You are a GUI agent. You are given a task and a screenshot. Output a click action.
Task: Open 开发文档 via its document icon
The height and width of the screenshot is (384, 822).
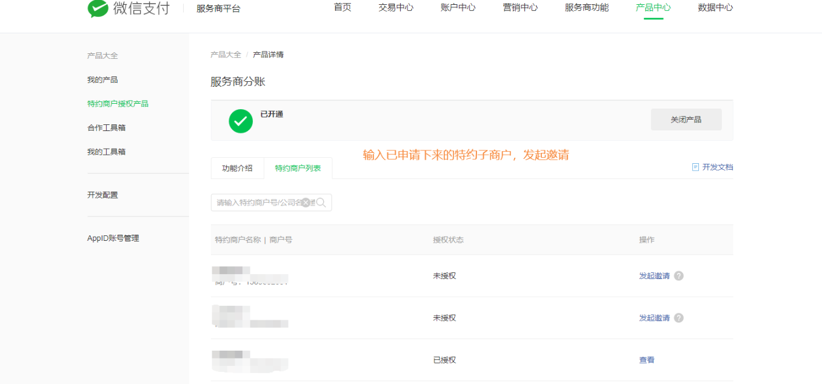point(695,167)
